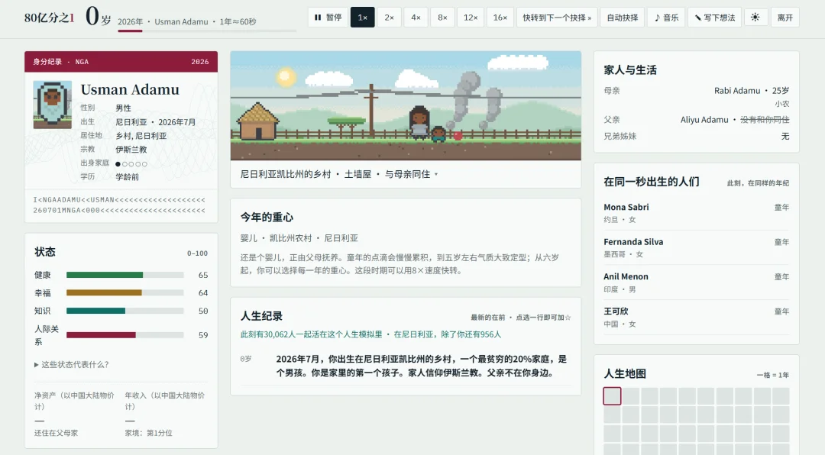Image resolution: width=825 pixels, height=455 pixels.
Task: Click the 人际关系 relationships progress bar
Action: 125,335
